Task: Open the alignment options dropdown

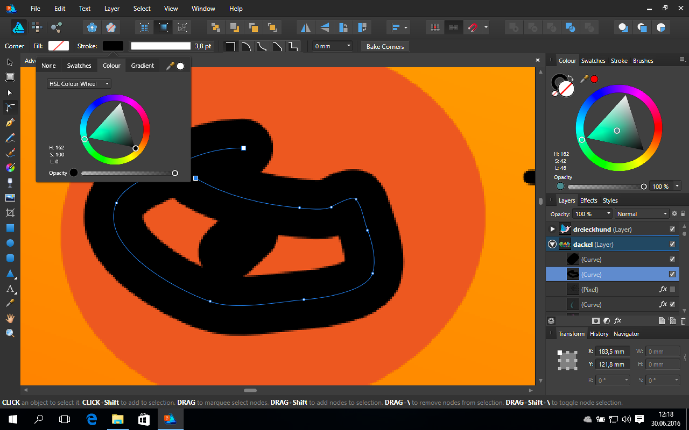Action: 399,27
